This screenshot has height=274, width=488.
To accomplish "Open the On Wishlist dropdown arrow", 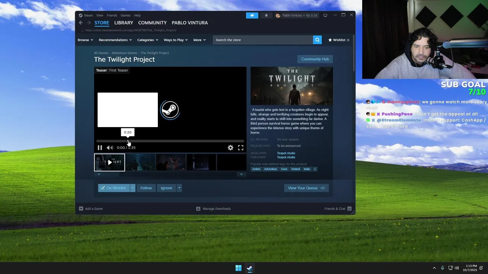I will pos(133,188).
